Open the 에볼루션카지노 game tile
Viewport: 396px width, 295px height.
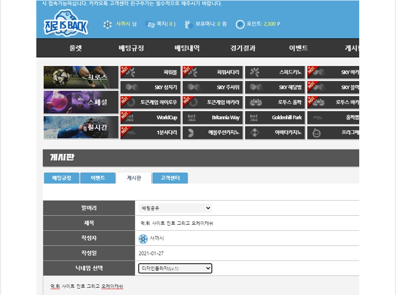(213, 132)
